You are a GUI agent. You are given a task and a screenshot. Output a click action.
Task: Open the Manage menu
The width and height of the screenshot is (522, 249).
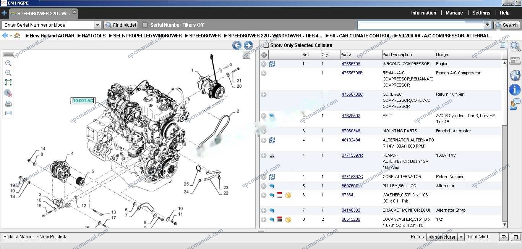point(454,13)
